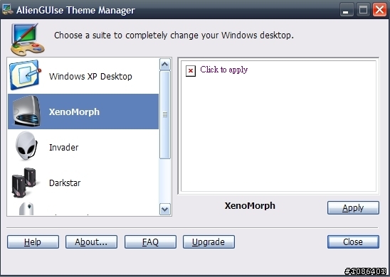Click the Close button at bottom right
Viewport: 390px width, 277px height.
(x=353, y=241)
